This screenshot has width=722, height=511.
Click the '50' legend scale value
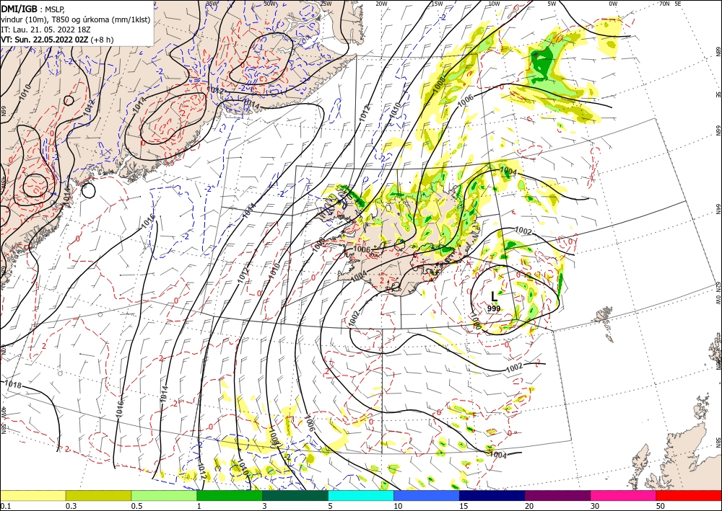coord(661,506)
